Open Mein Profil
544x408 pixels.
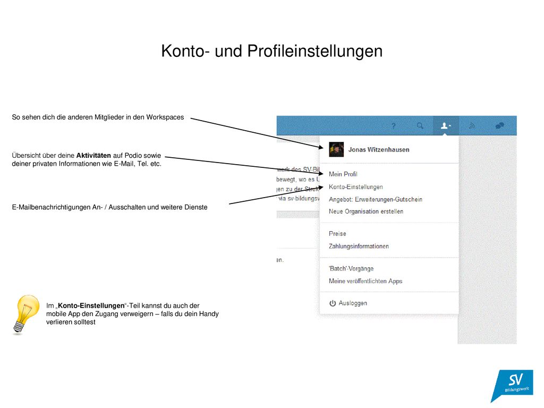point(343,174)
